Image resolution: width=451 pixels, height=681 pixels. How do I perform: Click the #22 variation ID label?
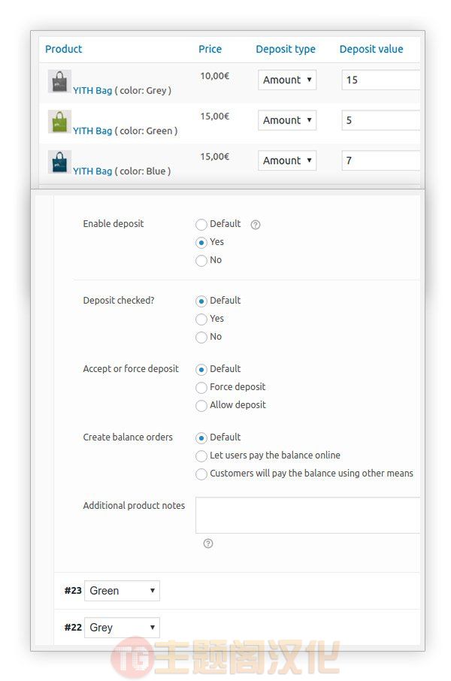(x=73, y=628)
